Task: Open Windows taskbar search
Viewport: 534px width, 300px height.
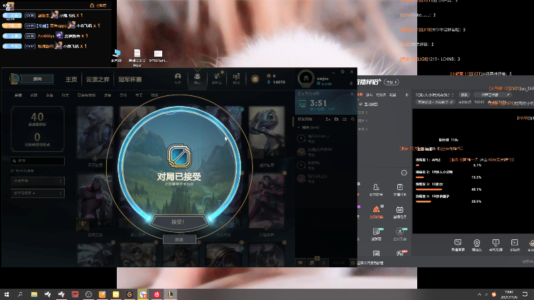Action: click(20, 294)
